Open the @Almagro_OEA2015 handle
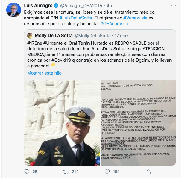 pyautogui.click(x=81, y=6)
